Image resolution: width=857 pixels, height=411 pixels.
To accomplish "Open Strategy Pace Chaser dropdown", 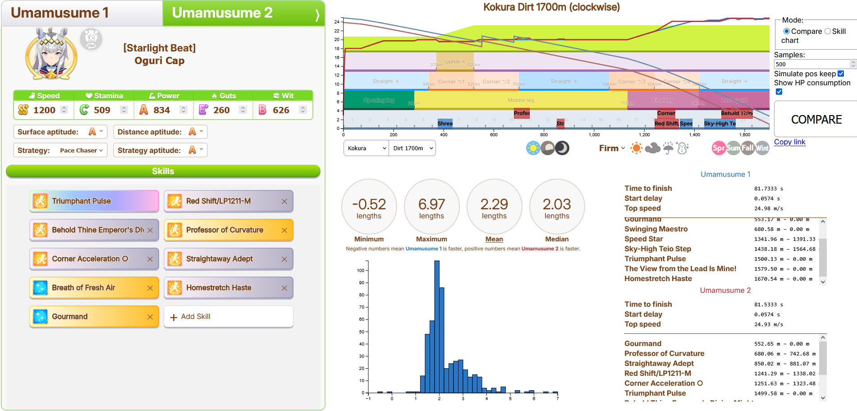I will pyautogui.click(x=60, y=150).
